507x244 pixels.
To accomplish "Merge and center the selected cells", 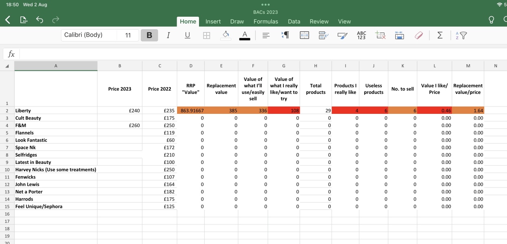I will point(304,35).
